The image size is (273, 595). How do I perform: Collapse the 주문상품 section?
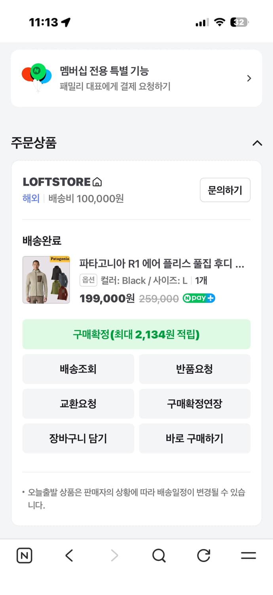coord(258,144)
